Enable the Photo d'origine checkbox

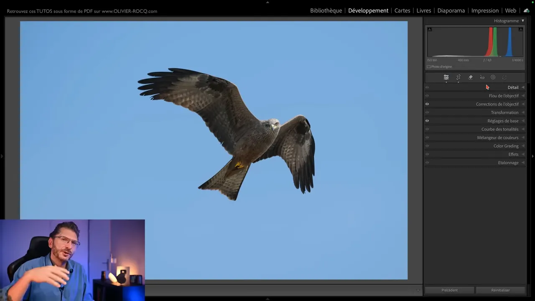[429, 67]
